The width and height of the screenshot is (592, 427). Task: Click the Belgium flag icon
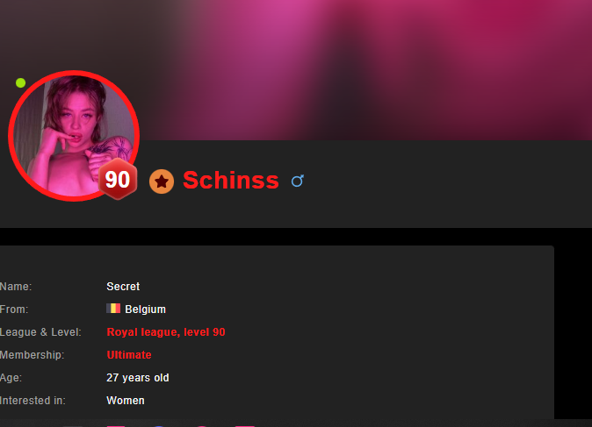[x=113, y=309]
